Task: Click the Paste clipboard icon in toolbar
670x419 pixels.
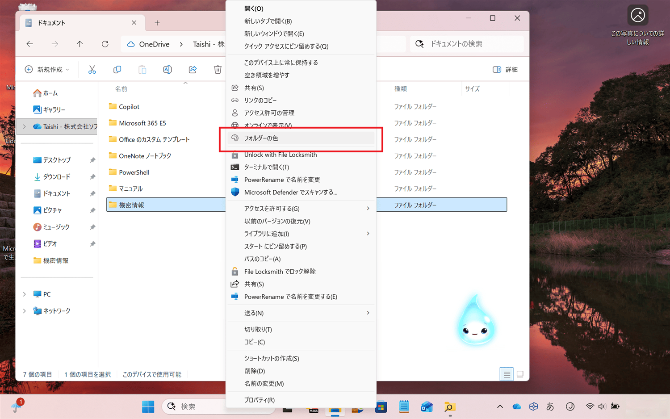Action: tap(142, 69)
